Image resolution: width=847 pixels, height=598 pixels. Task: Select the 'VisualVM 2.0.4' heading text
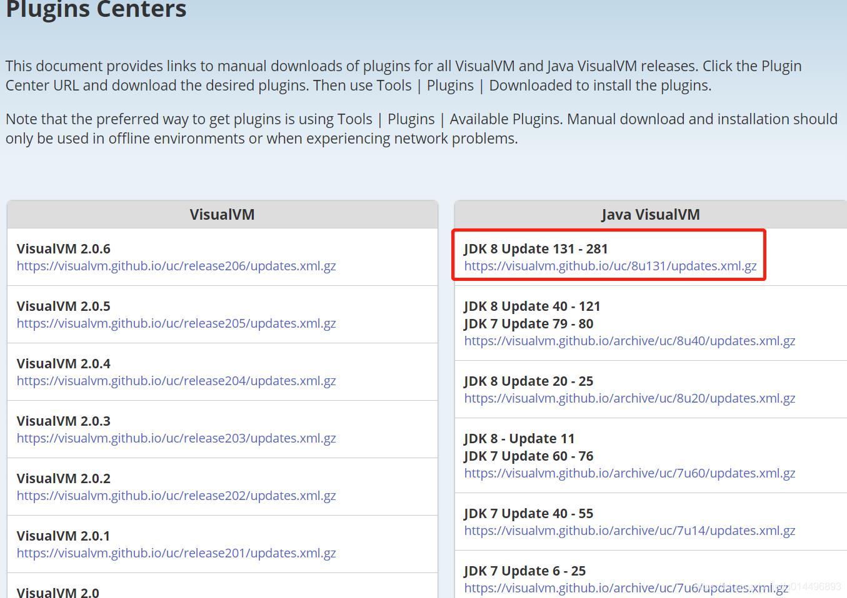pyautogui.click(x=64, y=363)
